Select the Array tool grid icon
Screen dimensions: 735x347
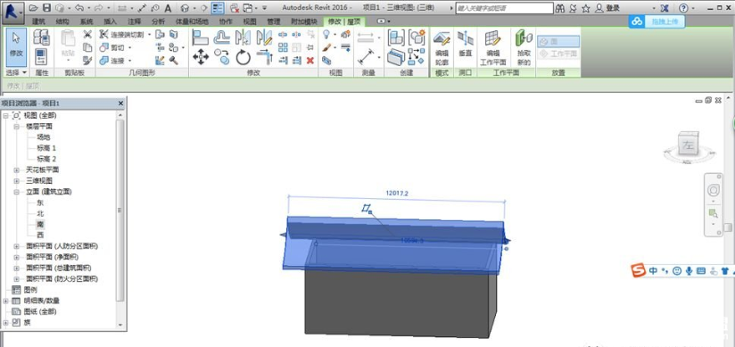(283, 47)
